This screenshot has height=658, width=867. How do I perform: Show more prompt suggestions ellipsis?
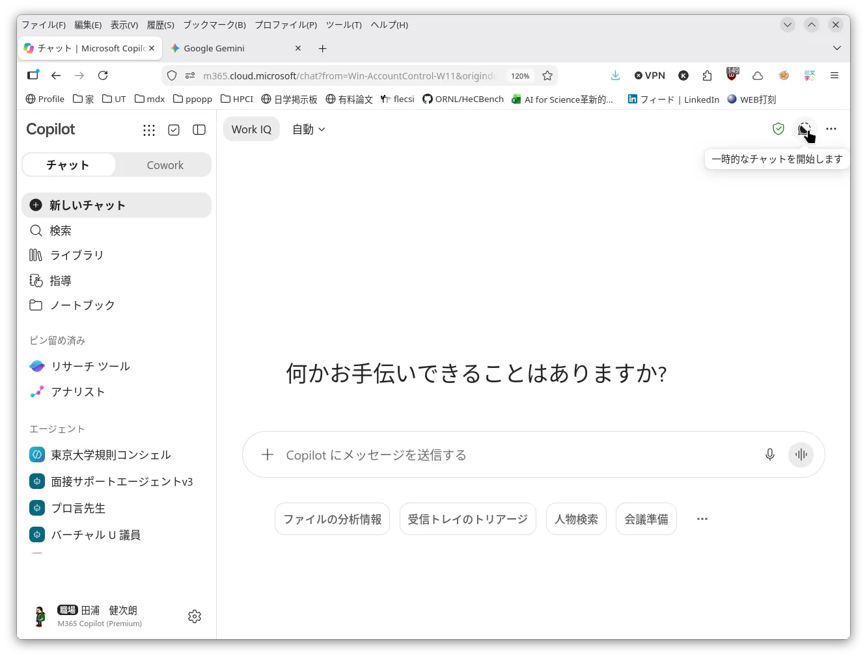(702, 519)
